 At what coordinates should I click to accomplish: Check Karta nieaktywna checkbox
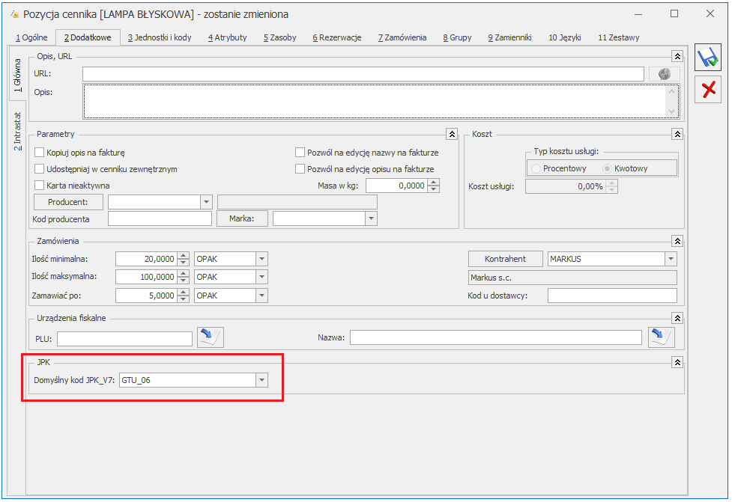[x=40, y=185]
